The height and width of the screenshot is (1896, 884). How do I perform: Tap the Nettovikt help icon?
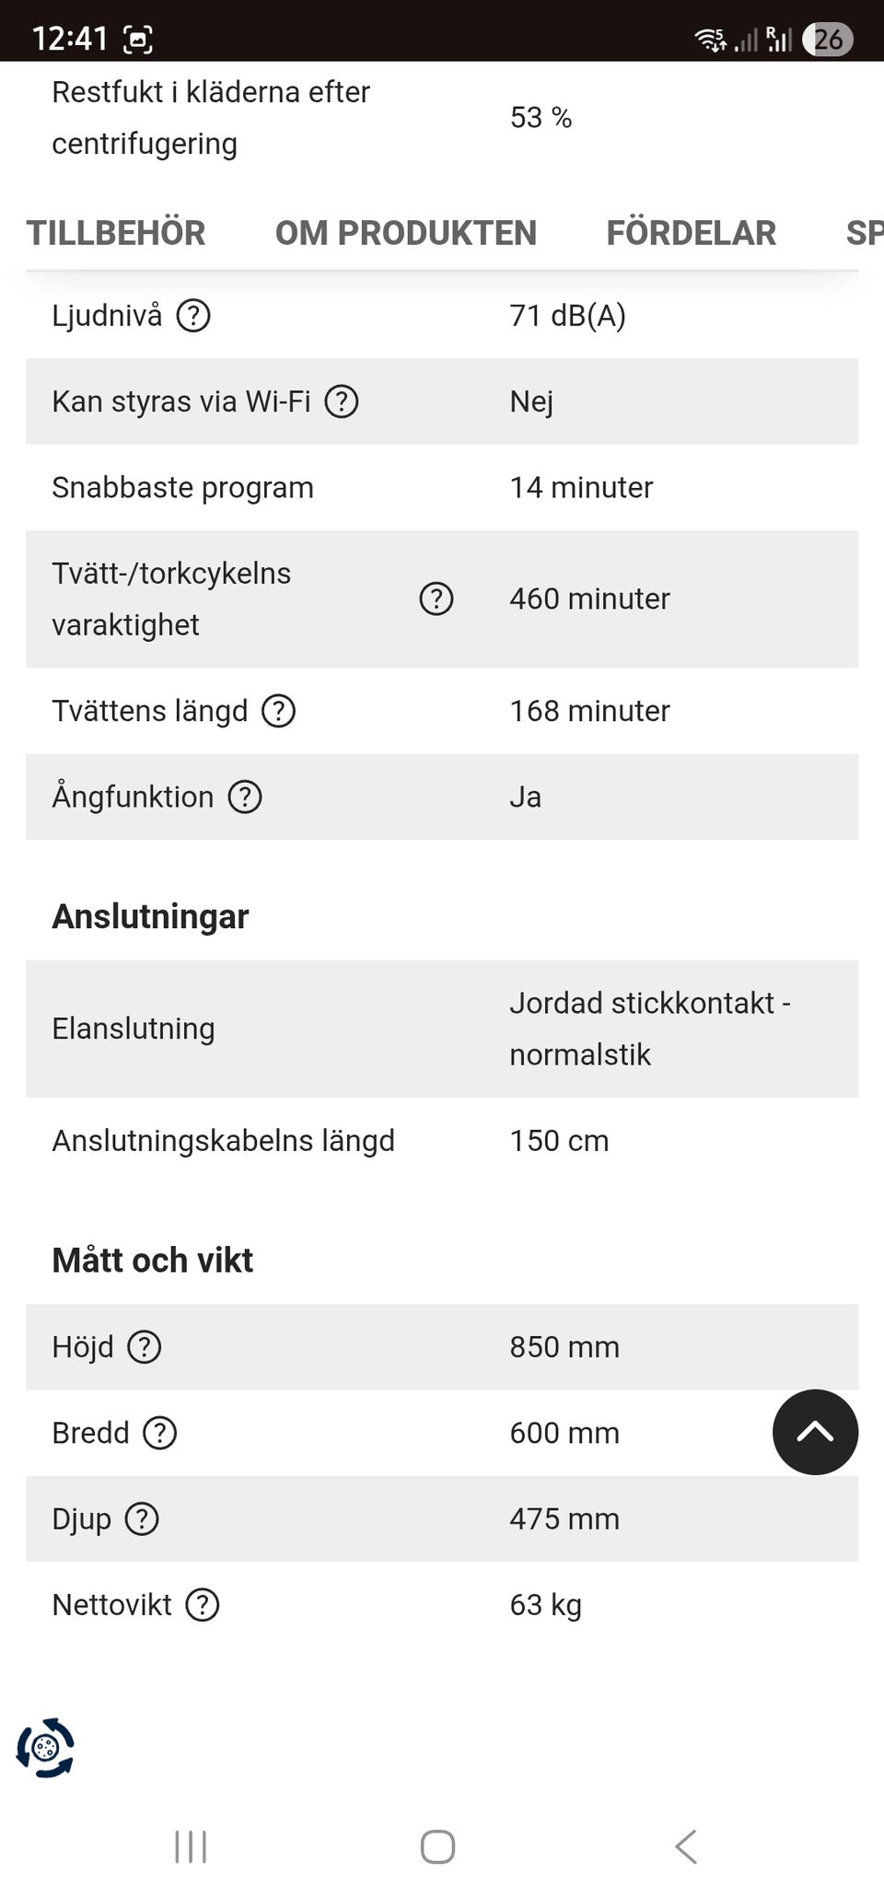[203, 1605]
